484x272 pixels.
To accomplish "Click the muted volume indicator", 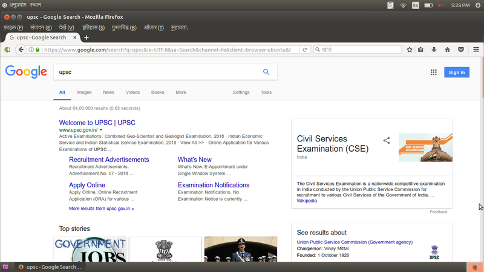I will coord(441,5).
